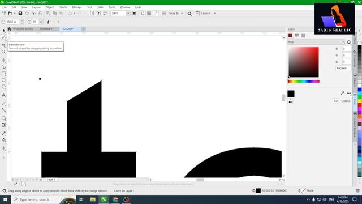Open the Options gear icon in the toolbar
Image resolution: width=362 pixels, height=204 pixels.
(189, 14)
